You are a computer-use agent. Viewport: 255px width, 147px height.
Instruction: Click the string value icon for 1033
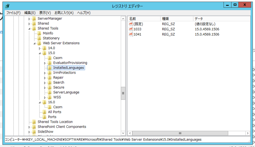131,29
